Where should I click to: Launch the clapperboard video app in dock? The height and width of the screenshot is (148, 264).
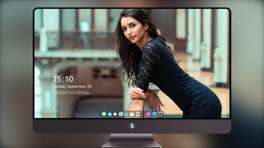pyautogui.click(x=126, y=114)
